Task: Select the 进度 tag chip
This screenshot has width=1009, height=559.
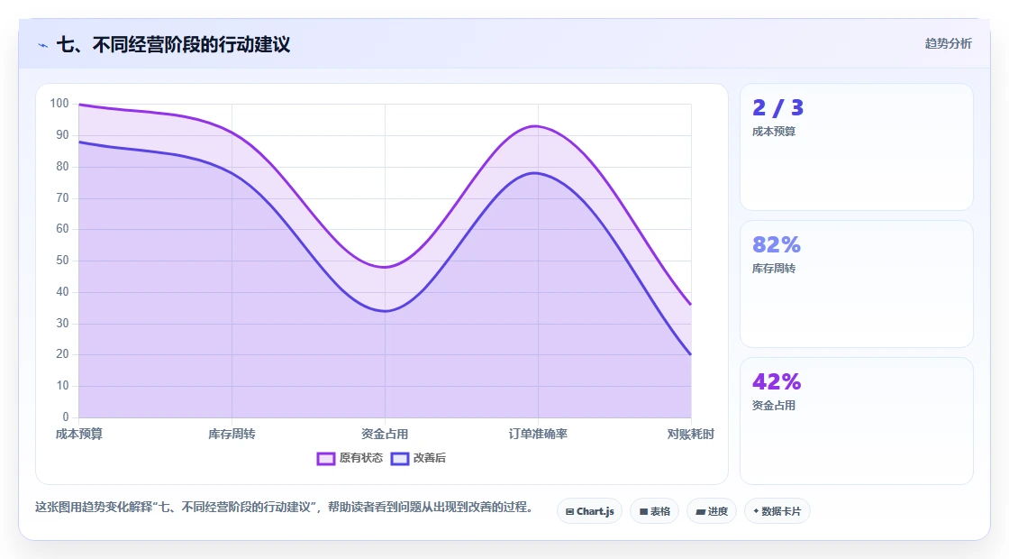Action: (712, 511)
